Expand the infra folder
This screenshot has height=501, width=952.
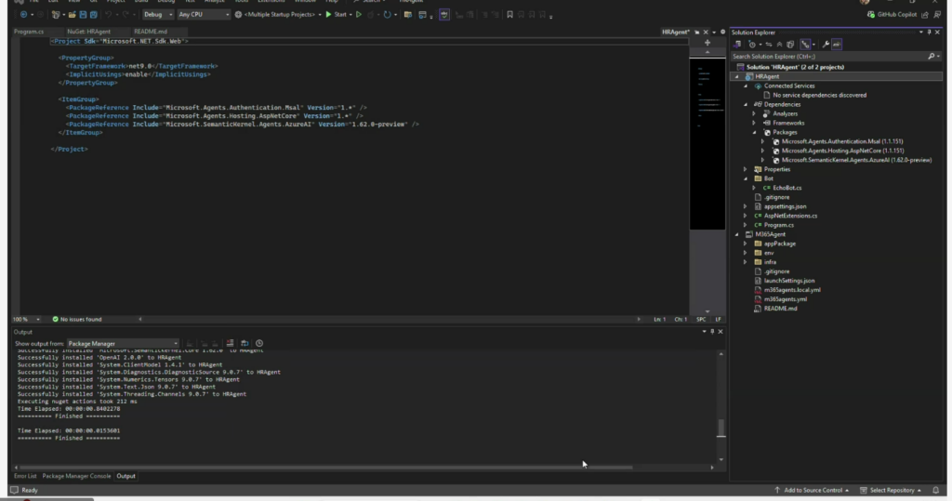(746, 262)
